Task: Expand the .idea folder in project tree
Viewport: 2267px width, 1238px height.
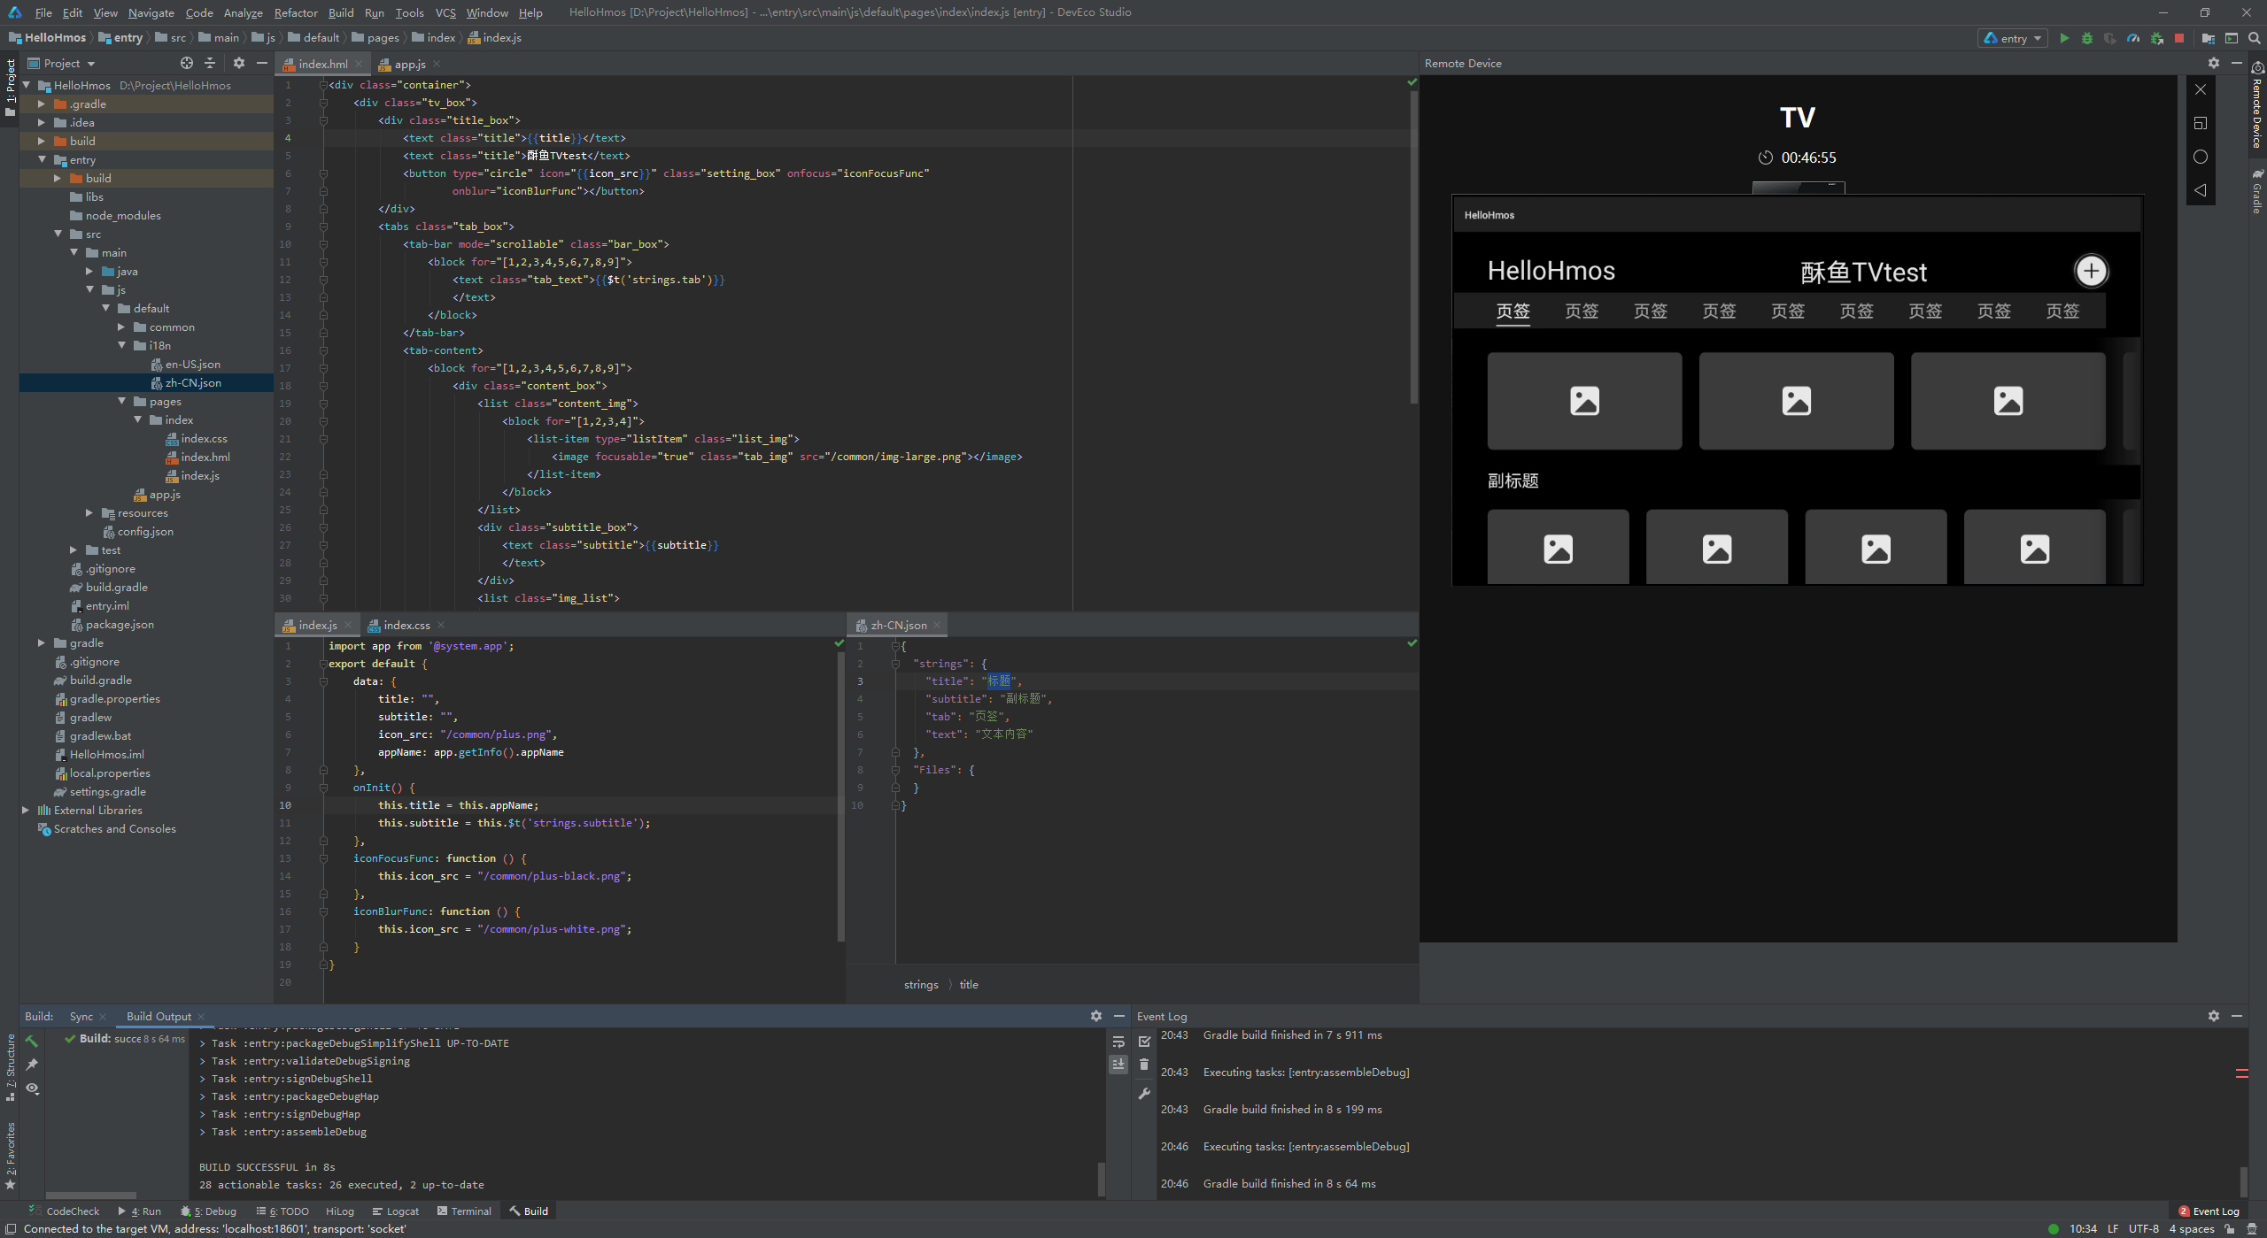Action: (41, 122)
